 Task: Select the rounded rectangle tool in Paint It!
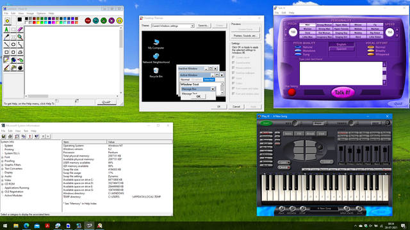[13, 52]
